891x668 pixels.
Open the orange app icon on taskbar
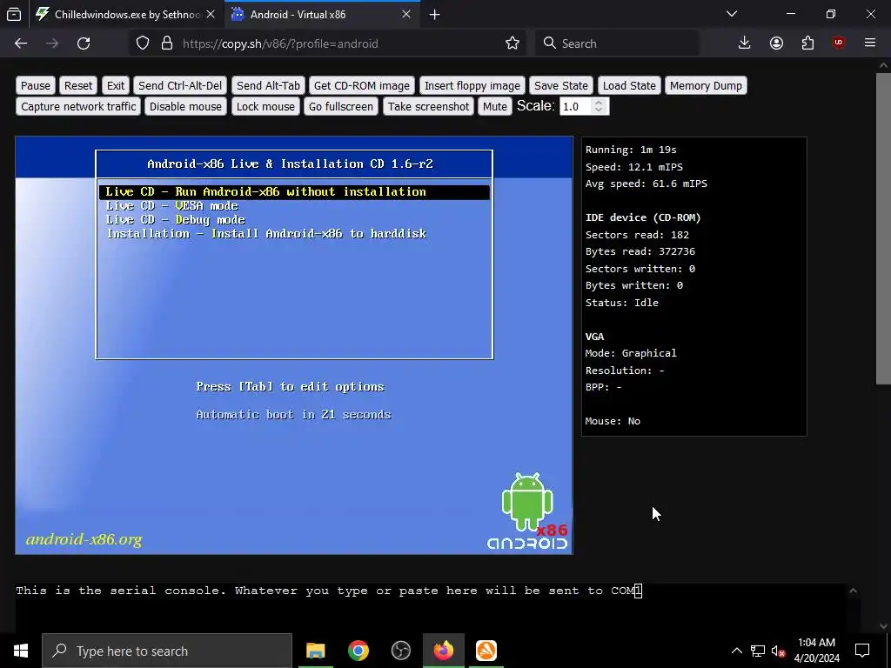tap(486, 651)
